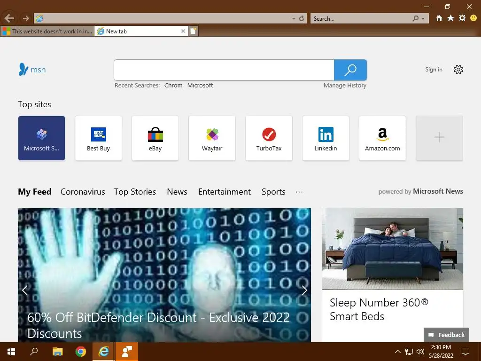
Task: Click the toolbar search magnifier icon
Action: click(415, 18)
